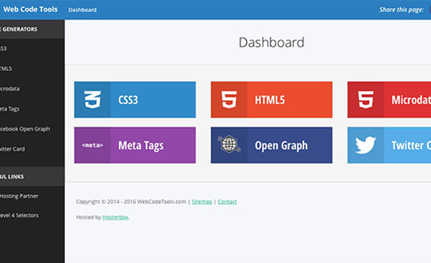431x263 pixels.
Task: Open the Twitter Card tile label
Action: (x=411, y=145)
